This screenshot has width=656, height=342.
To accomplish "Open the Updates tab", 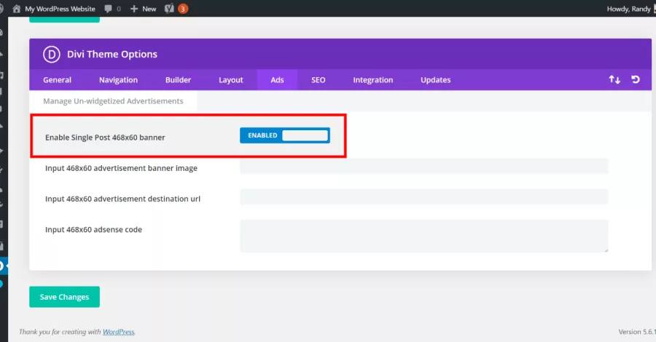I will pyautogui.click(x=436, y=80).
